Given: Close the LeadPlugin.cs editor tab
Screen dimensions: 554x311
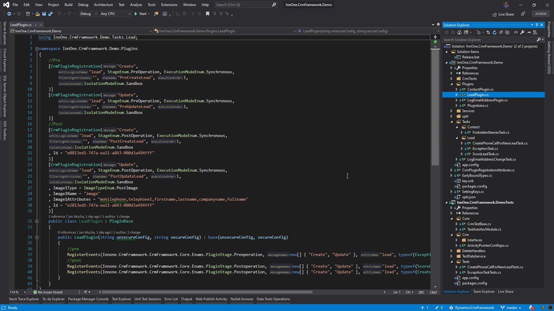Looking at the screenshot, I should coord(42,25).
